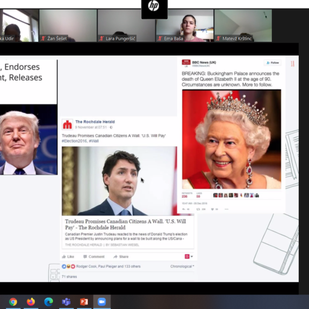Viewport: 309px width, 309px height.
Task: Click the Like button on Trudeau post
Action: pos(68,256)
